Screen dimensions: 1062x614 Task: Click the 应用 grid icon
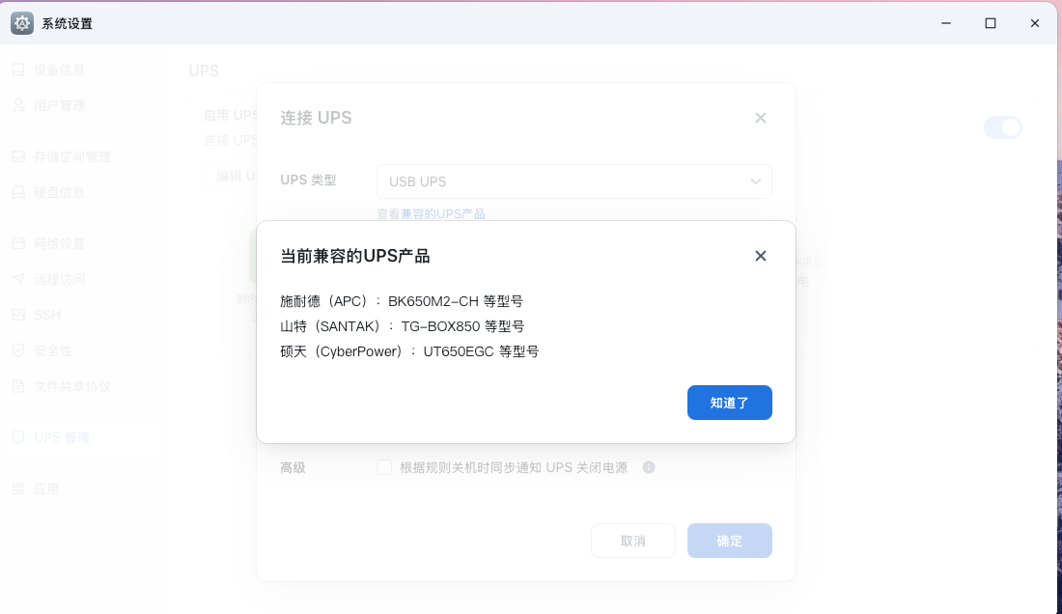click(18, 488)
